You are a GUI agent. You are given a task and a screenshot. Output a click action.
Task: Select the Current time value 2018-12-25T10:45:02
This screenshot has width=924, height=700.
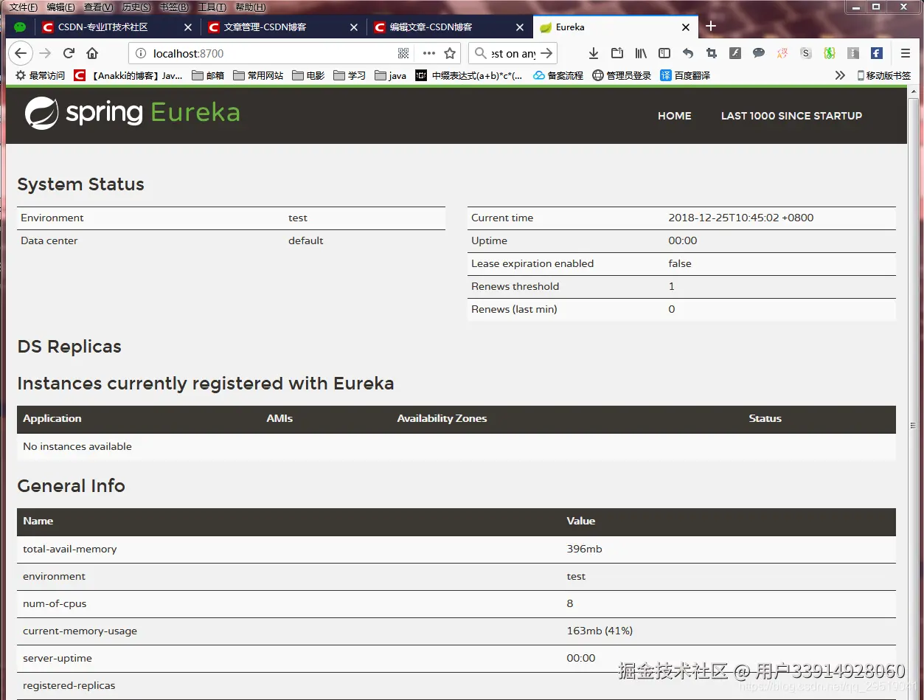(x=741, y=218)
